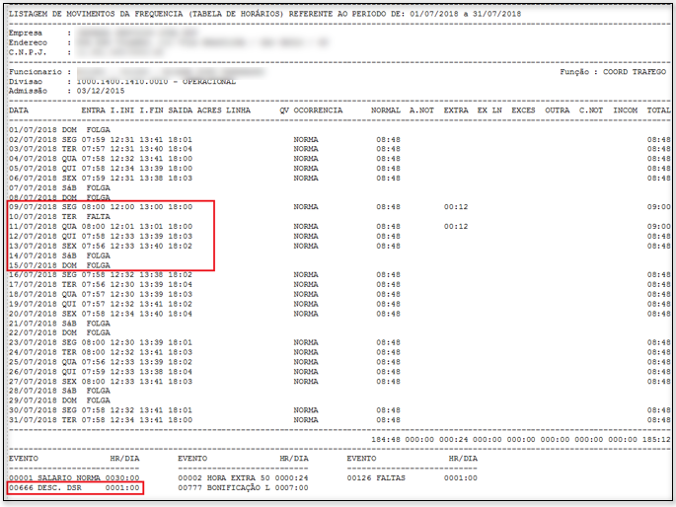Click 'FOLGA' on the 14/07/2018 row
The height and width of the screenshot is (507, 676).
coord(99,255)
